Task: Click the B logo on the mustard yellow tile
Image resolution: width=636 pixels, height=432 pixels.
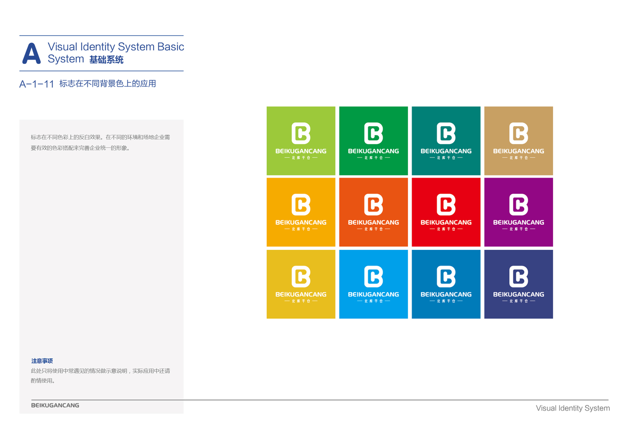Action: (301, 277)
